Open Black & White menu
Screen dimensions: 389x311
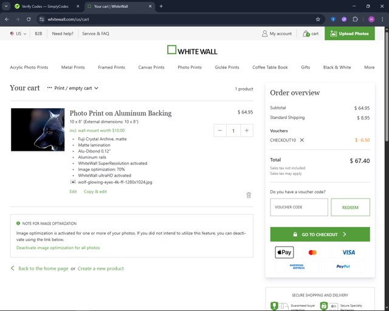coord(337,67)
